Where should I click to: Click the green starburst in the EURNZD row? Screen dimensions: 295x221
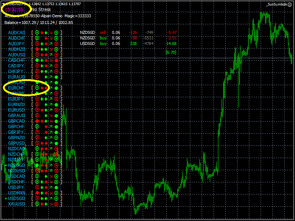56,105
